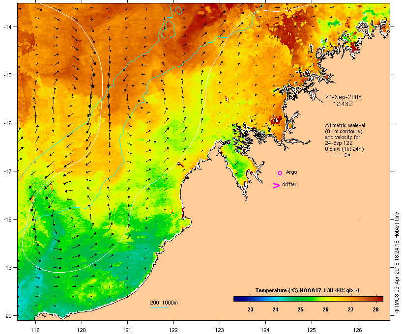Screen dimensions: 403x334
Task: Click the latitude axis label -14
Action: (x=7, y=27)
